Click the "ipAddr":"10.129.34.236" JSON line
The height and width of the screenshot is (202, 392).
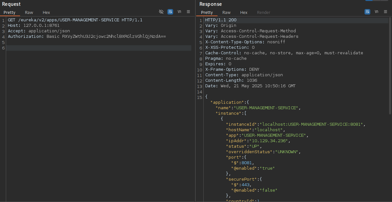[258, 141]
